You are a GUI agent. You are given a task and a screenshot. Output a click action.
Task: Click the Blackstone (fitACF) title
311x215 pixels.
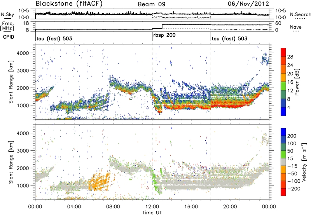[69, 3]
